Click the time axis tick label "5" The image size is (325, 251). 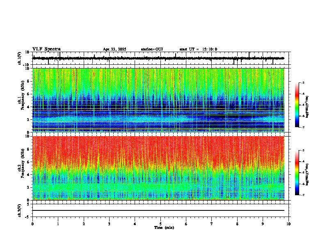click(160, 224)
